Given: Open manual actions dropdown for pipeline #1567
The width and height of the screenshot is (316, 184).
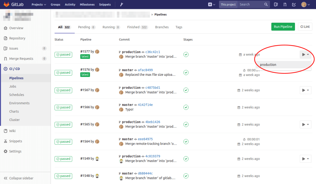Looking at the screenshot, I should point(305,90).
